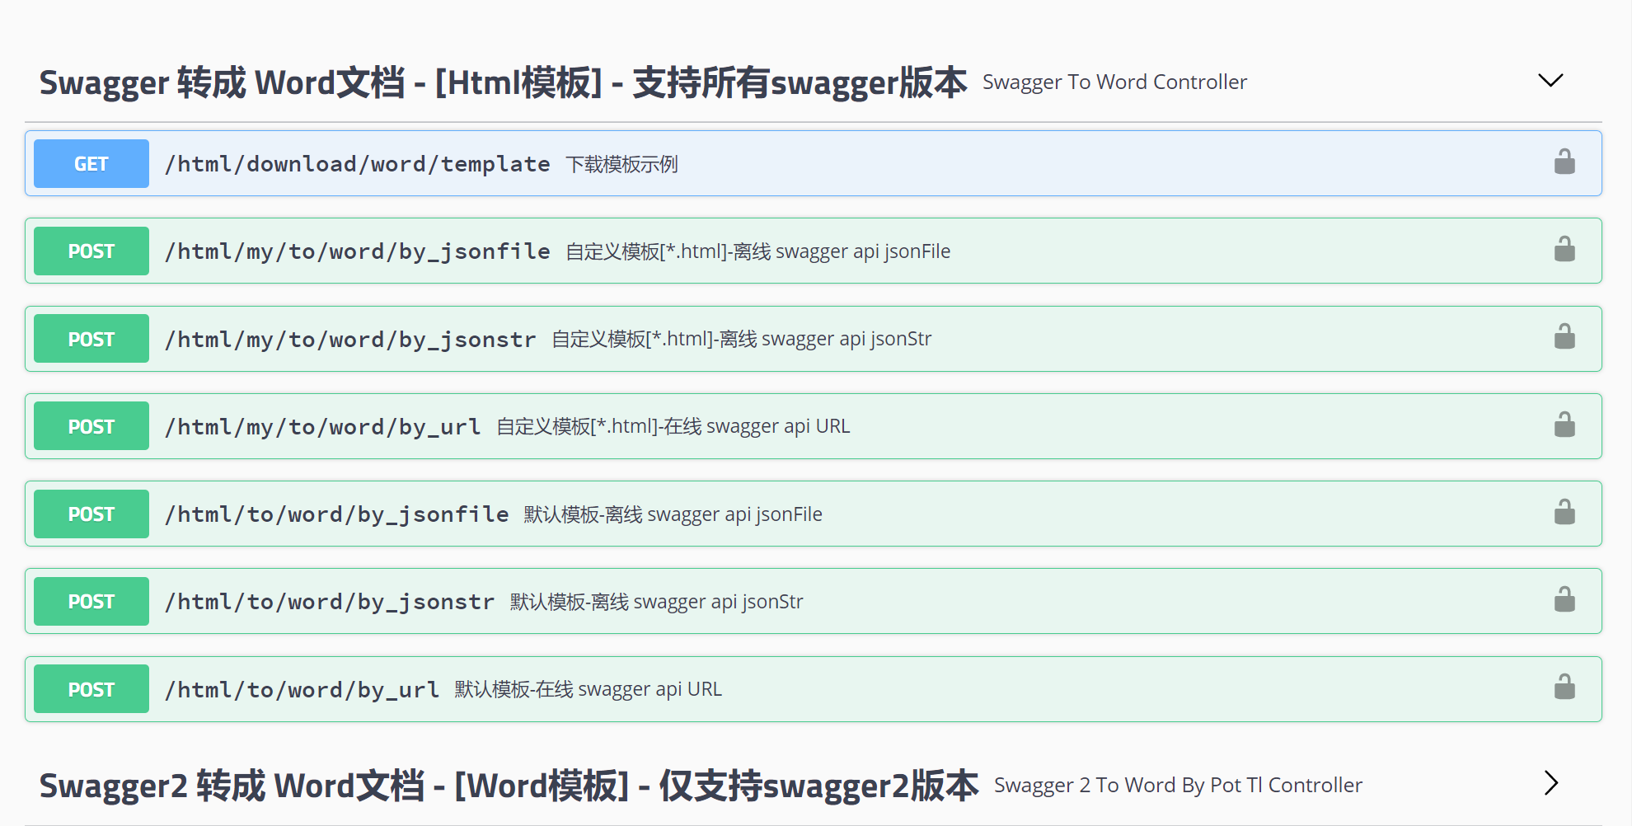Click lock icon on /html/to/word/by_url row
Screen dimensions: 1632x826
1564,687
